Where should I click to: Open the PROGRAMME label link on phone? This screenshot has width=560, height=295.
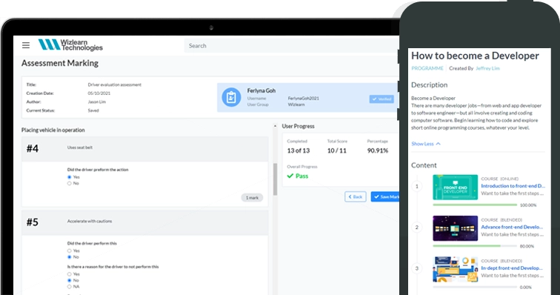427,68
